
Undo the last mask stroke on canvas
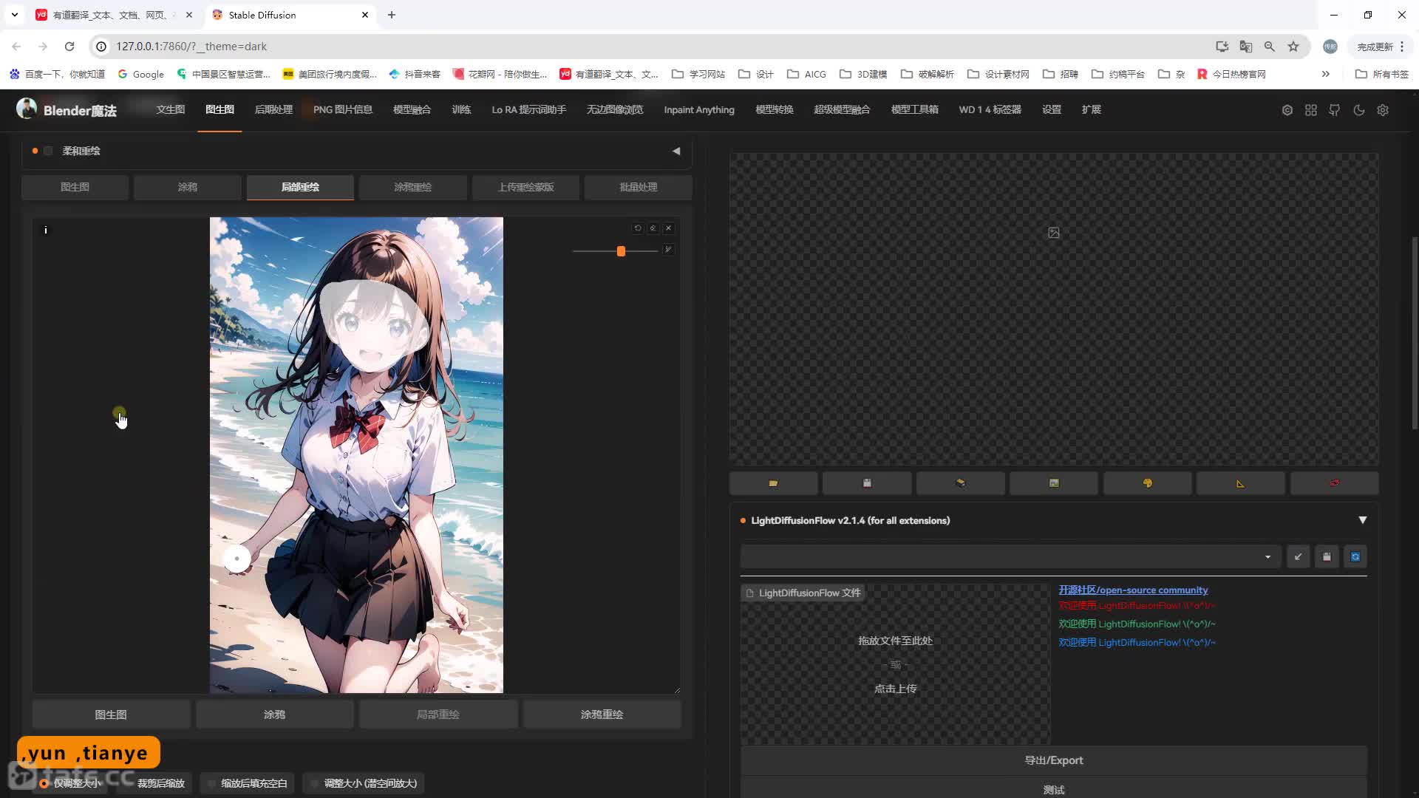point(638,228)
